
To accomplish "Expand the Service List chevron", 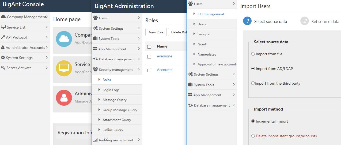I will (47, 27).
